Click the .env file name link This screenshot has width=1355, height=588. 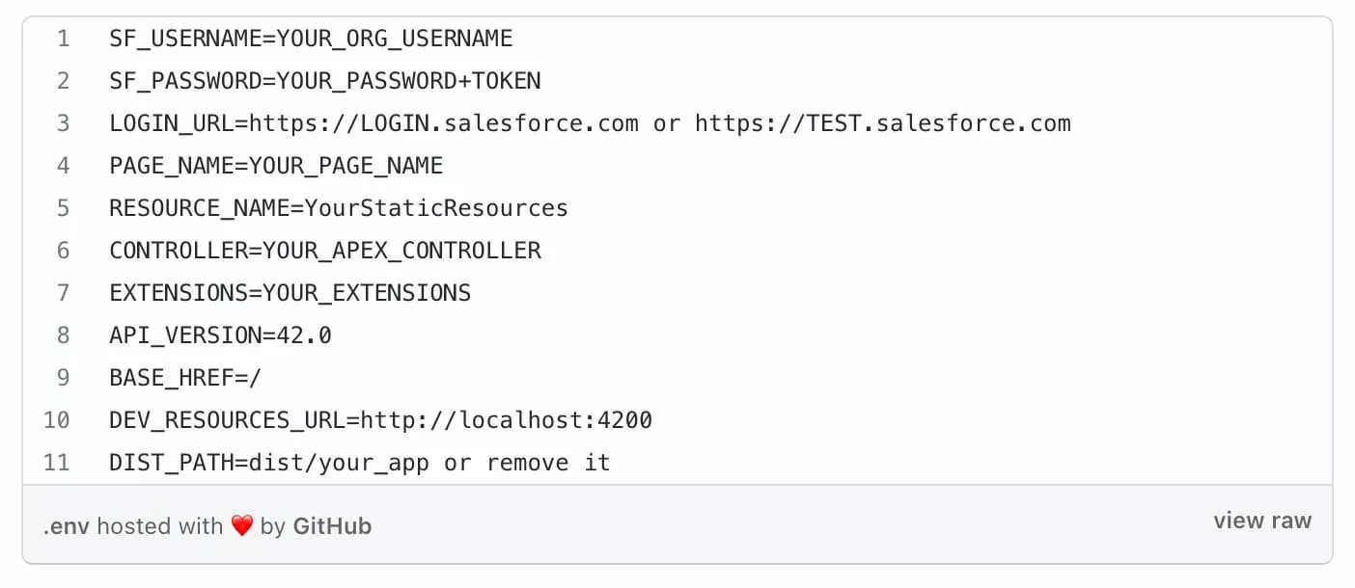pos(66,526)
